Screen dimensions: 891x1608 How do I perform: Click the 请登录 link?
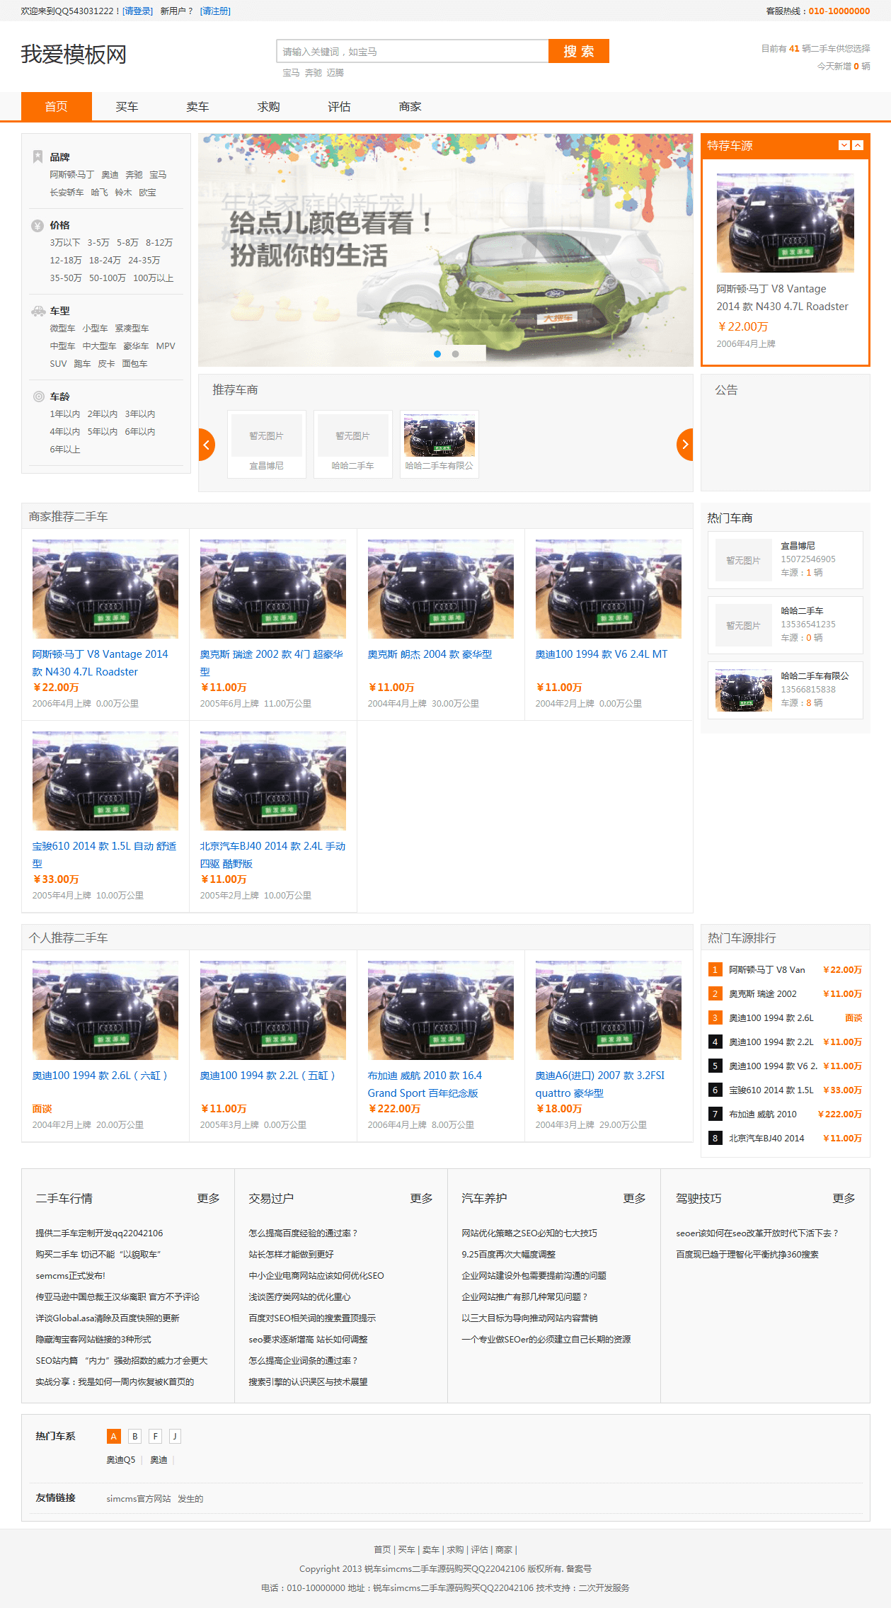point(137,11)
